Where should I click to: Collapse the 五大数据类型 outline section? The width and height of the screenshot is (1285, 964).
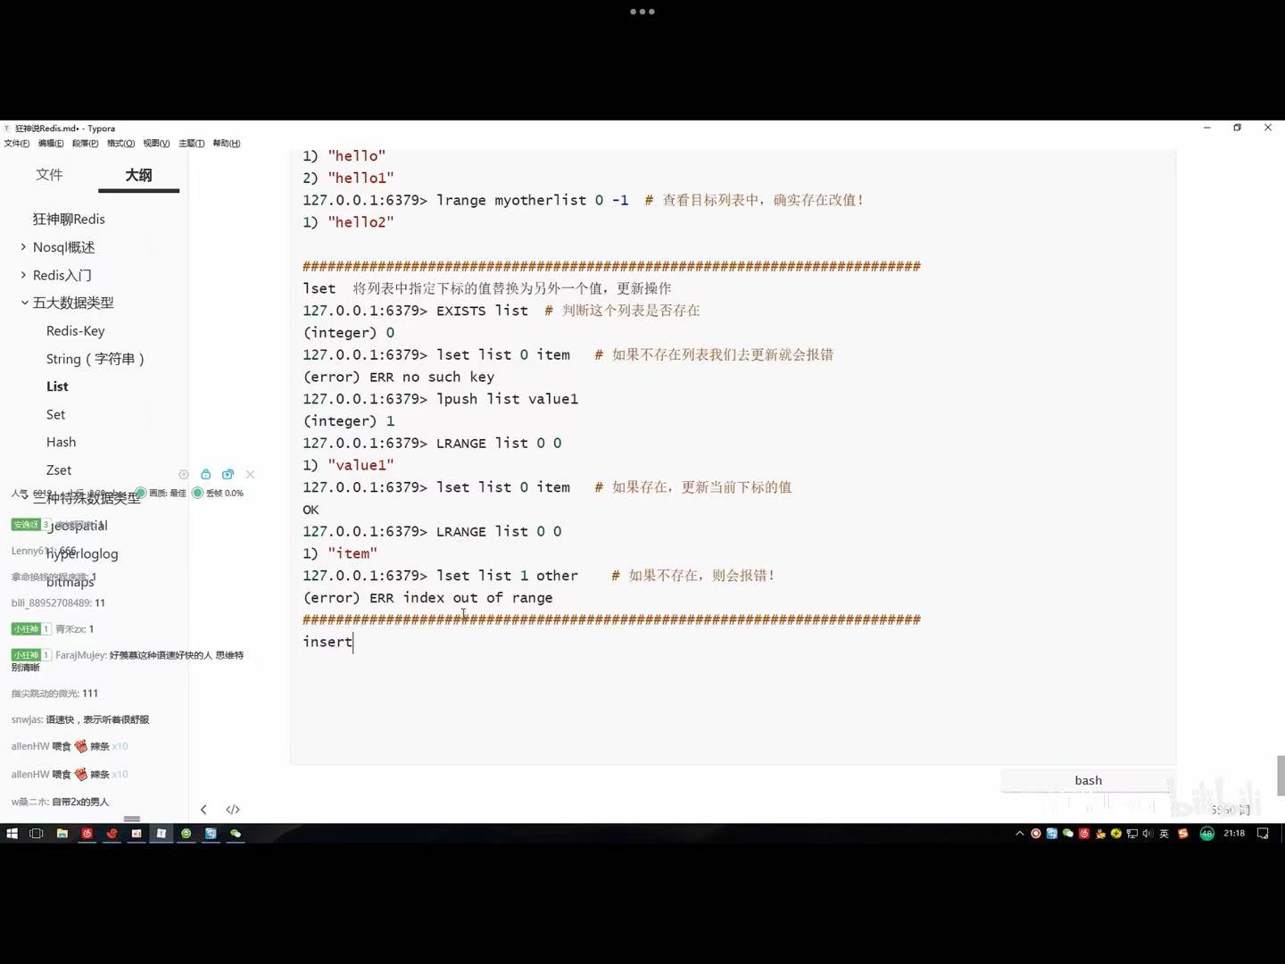[25, 303]
